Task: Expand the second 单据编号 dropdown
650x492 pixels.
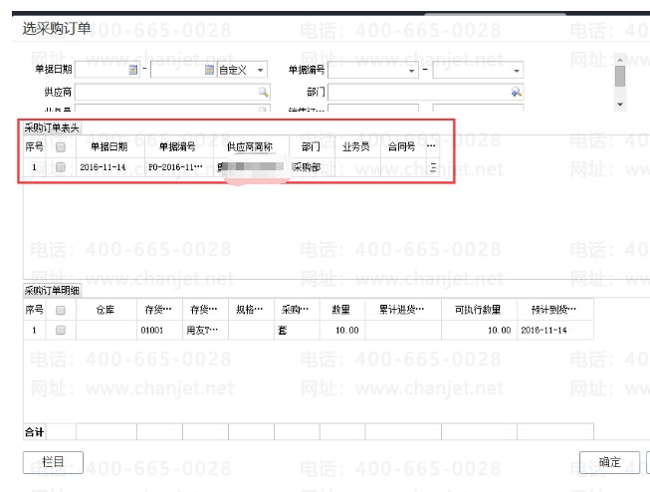Action: click(517, 71)
